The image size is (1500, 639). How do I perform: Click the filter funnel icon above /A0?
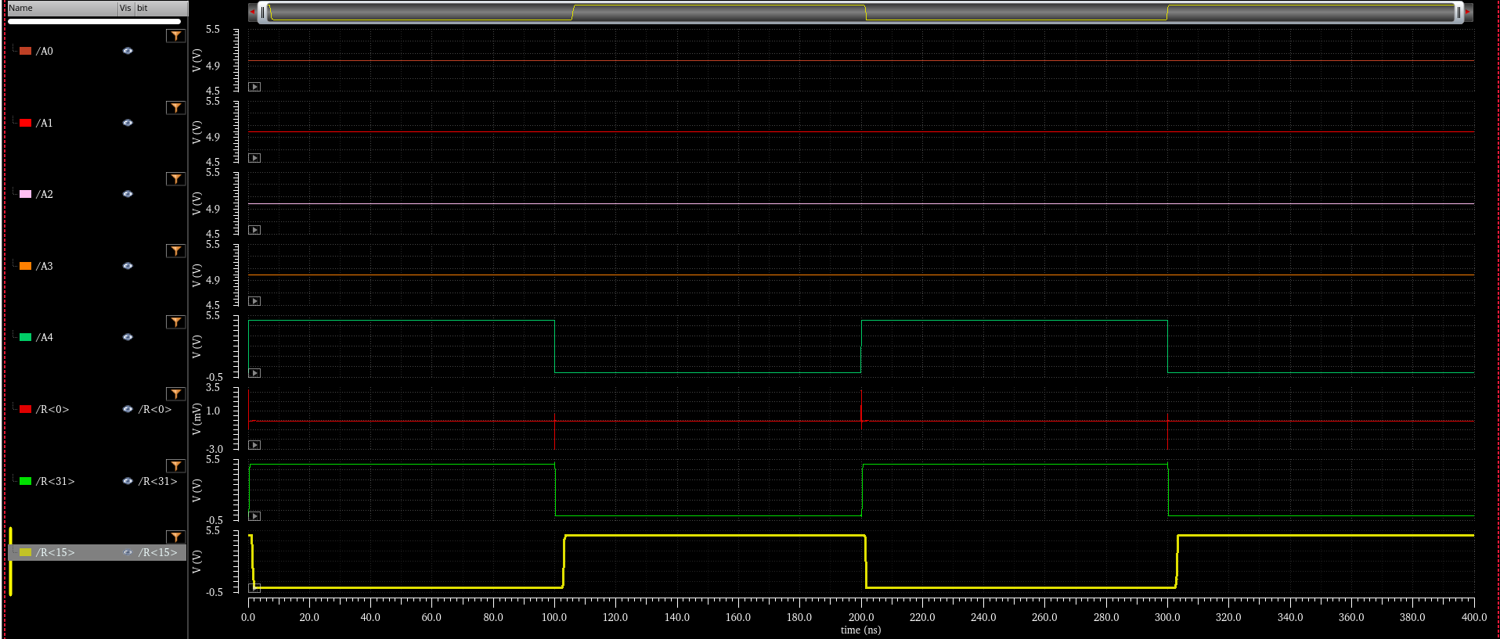coord(175,36)
